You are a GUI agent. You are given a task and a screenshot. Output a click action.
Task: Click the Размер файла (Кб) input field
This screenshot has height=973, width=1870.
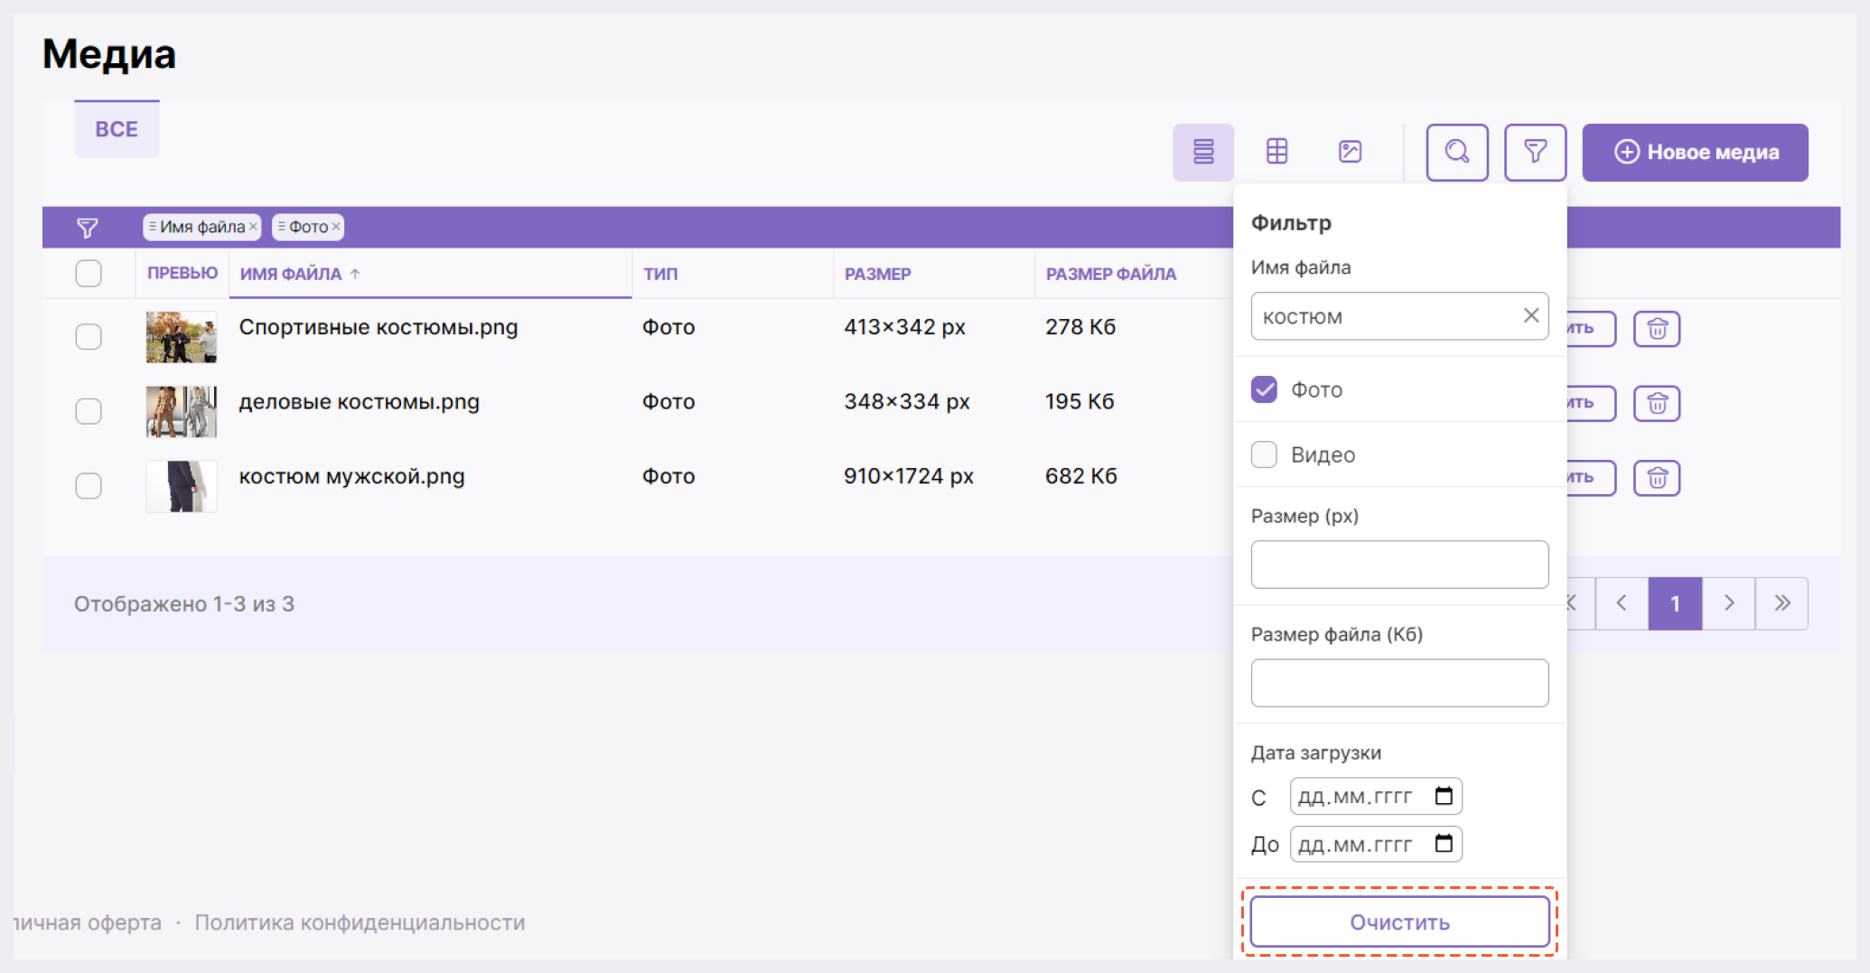point(1399,683)
